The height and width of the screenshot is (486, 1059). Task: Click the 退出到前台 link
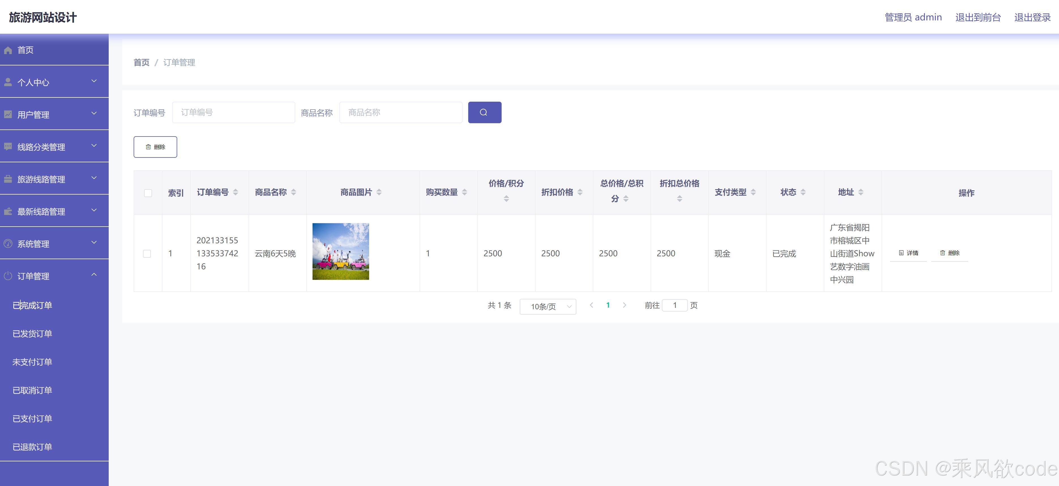977,17
